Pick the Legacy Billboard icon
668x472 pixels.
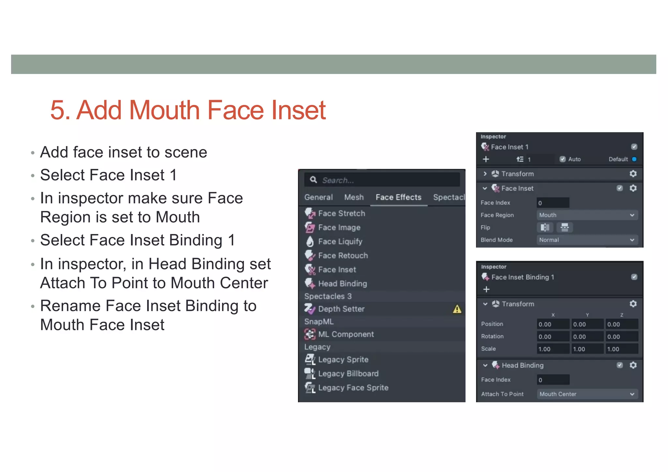tap(310, 374)
